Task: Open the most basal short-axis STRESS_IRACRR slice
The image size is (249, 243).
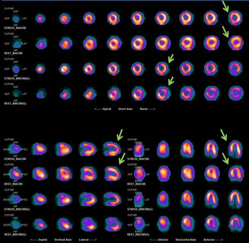Action: coord(235,18)
